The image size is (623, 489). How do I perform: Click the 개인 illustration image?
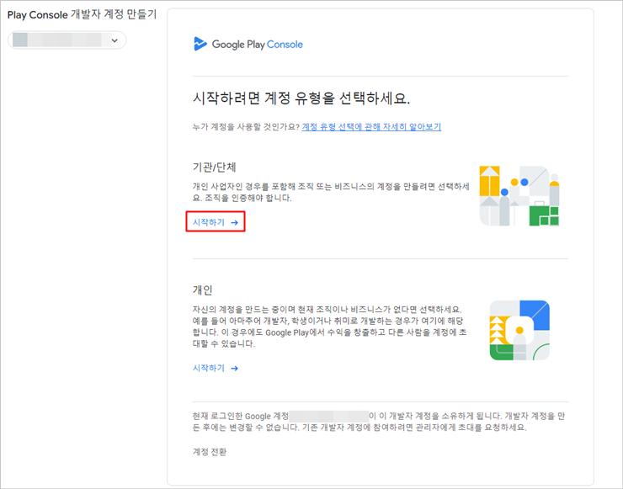(519, 330)
